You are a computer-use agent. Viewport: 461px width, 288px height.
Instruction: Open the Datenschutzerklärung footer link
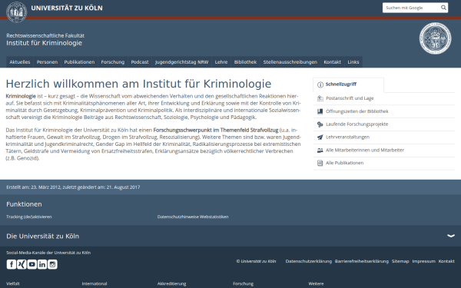click(x=308, y=261)
